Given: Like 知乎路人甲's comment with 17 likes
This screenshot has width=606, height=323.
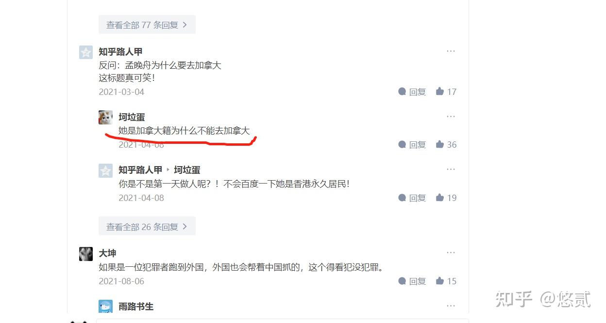Looking at the screenshot, I should point(446,92).
